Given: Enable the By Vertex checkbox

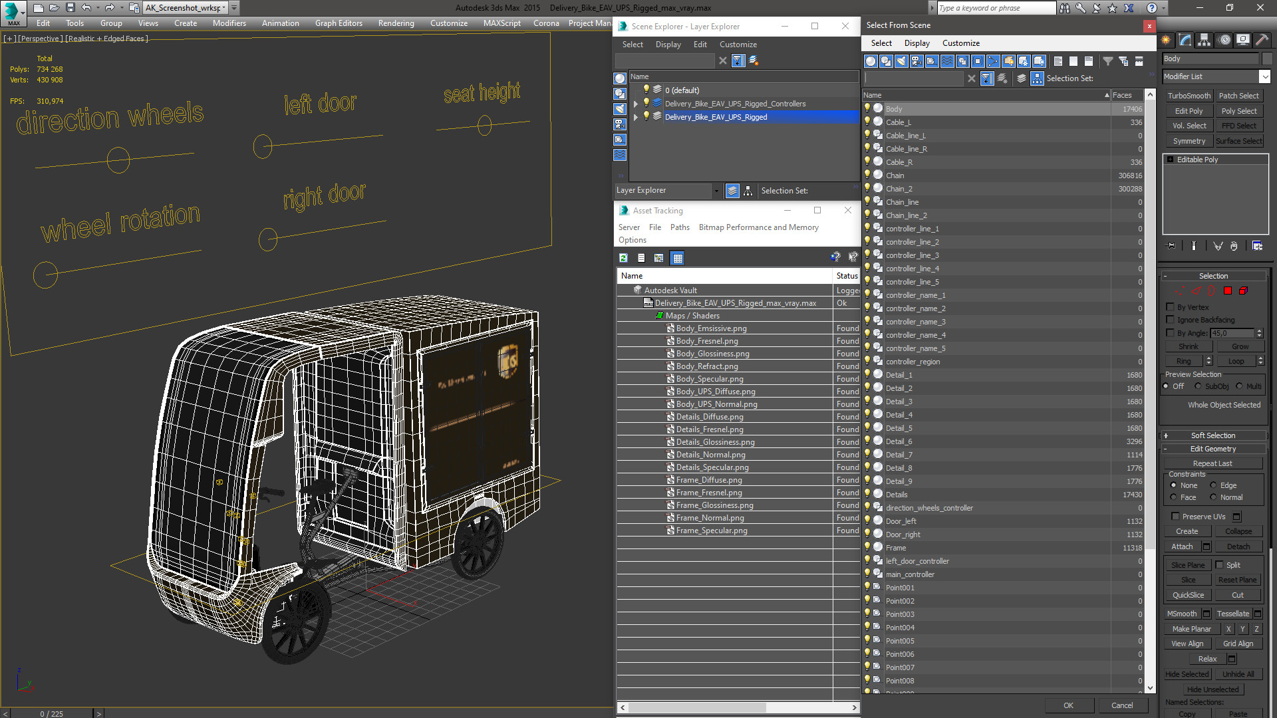Looking at the screenshot, I should point(1171,307).
